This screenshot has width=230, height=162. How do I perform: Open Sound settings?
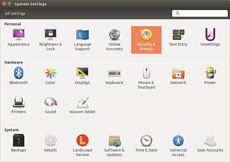[x=51, y=105]
